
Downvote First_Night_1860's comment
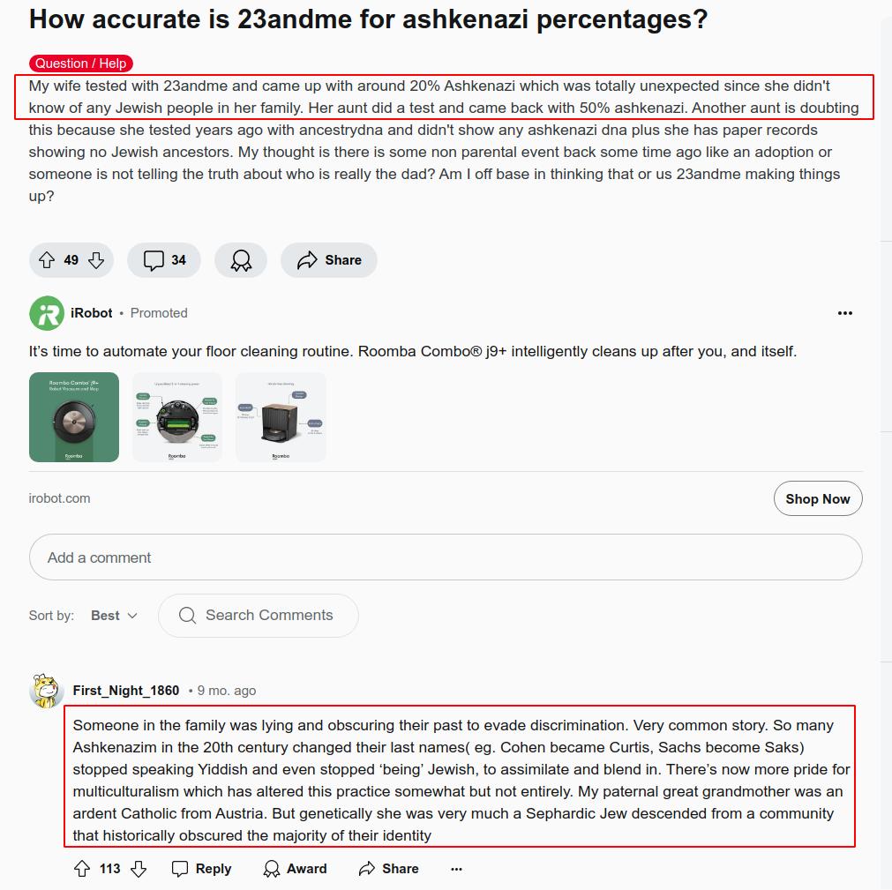139,869
